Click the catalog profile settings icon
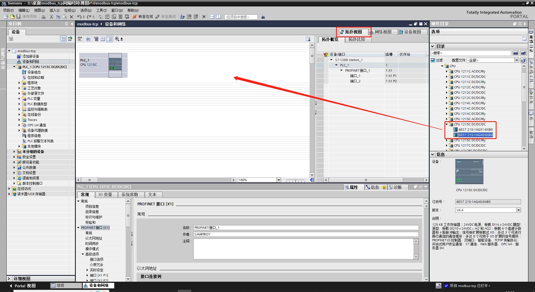The image size is (535, 292). click(523, 60)
